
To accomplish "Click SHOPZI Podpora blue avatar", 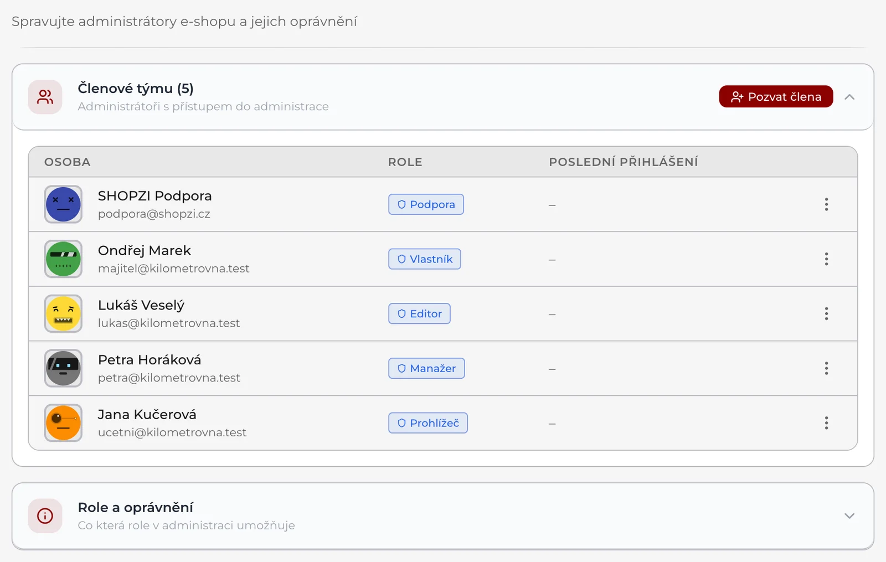I will tap(63, 204).
